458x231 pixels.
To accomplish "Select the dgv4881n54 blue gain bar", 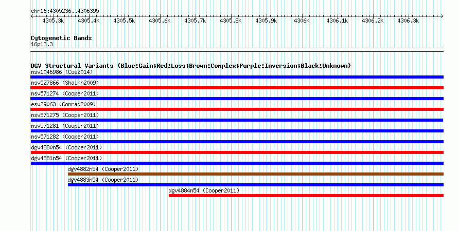I will coord(237,163).
